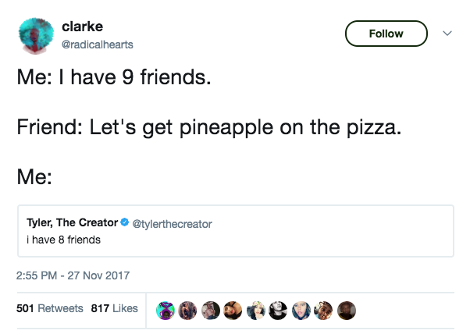Click the 2:55 PM - 27 Nov 2017 timestamp

click(x=73, y=275)
